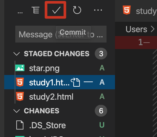Click the HTML5 icon in editor tab
Viewport: 157px width, 137px height.
point(127,10)
